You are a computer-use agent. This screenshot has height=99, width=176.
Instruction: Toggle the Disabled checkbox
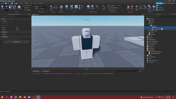tap(16, 34)
